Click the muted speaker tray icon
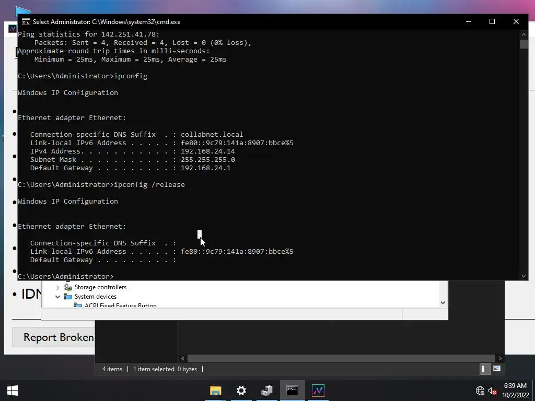This screenshot has height=401, width=535. pos(492,391)
